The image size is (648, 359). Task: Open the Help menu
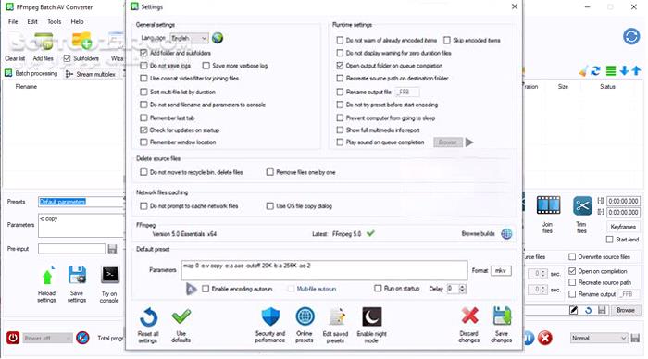(77, 21)
